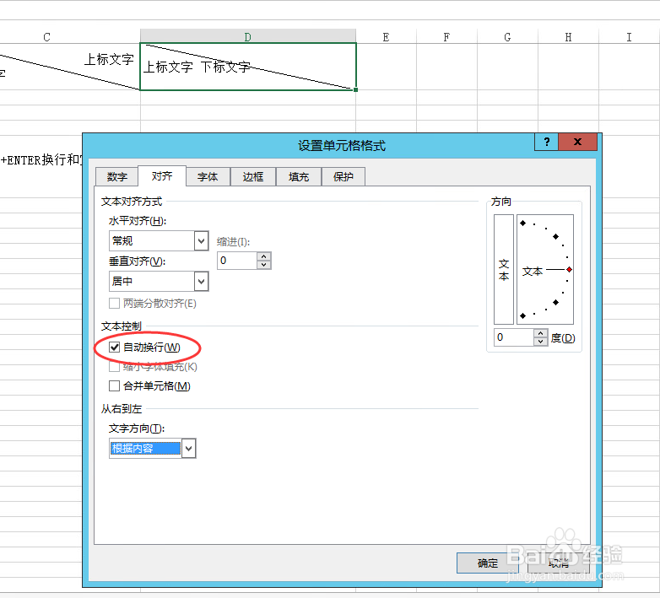
Task: Close the 设置单元格格式 dialog
Action: [x=577, y=142]
